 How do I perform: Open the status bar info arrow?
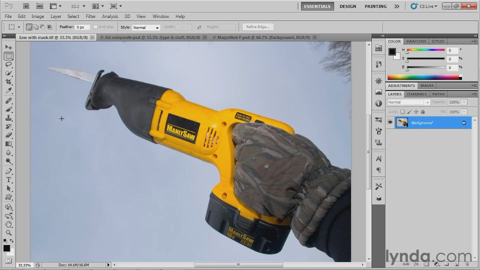108,265
